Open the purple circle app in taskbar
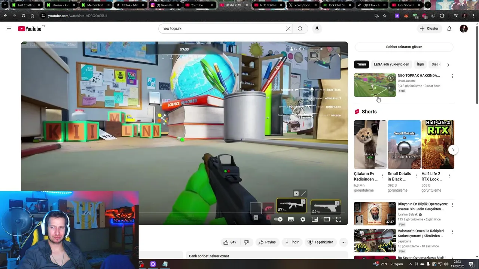479x269 pixels. [153, 264]
